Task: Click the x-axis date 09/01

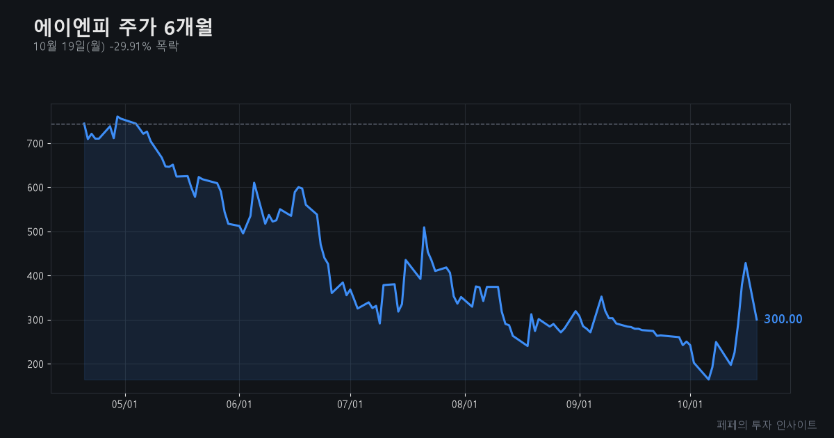Action: pyautogui.click(x=579, y=405)
